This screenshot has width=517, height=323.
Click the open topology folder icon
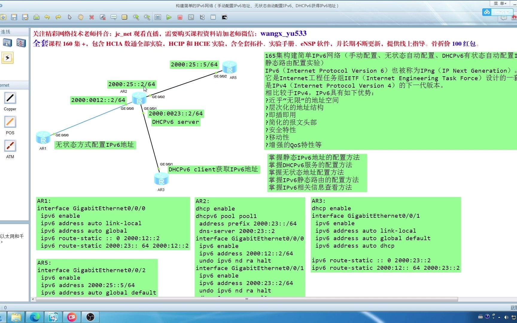tap(3, 17)
